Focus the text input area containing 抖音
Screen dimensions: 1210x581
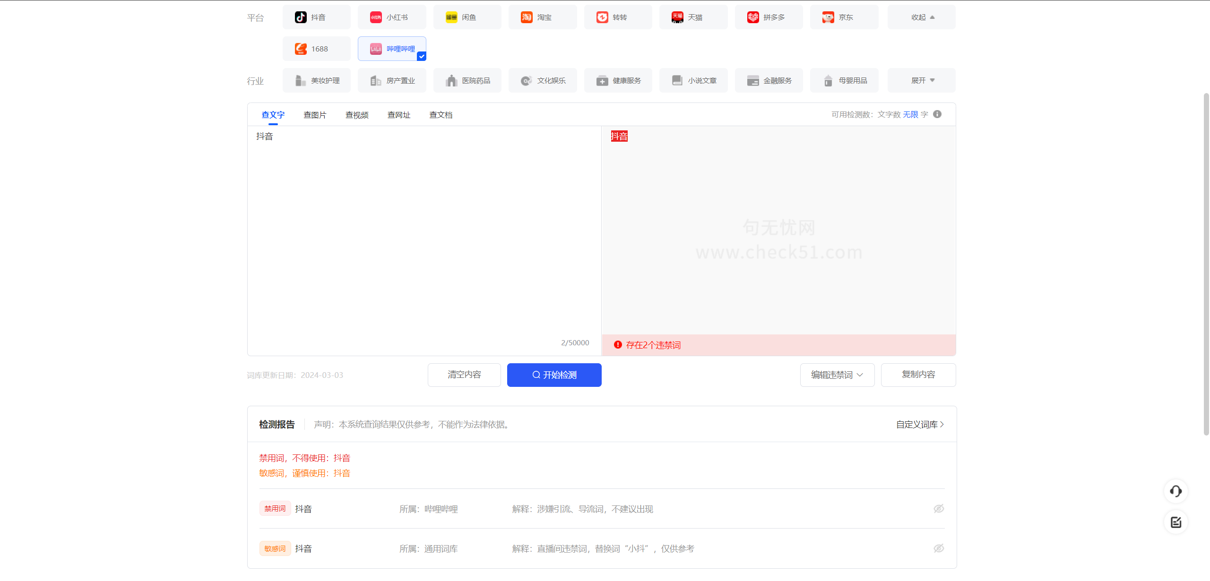tap(424, 231)
